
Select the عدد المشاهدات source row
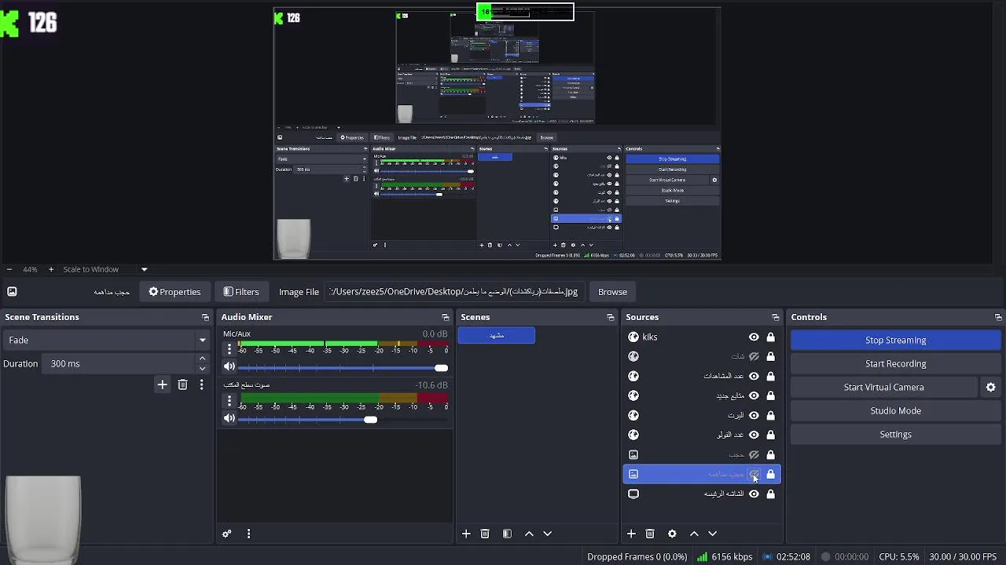tap(701, 376)
